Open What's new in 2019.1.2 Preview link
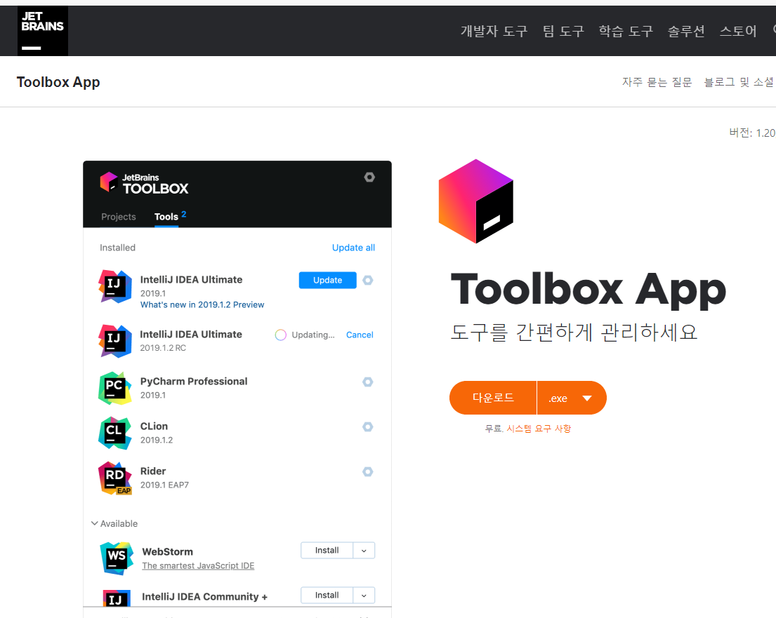The image size is (776, 618). click(x=202, y=305)
